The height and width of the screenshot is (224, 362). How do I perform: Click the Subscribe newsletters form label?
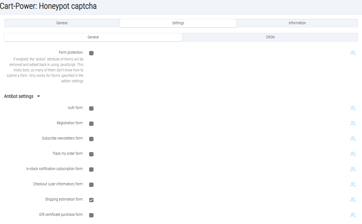click(x=63, y=138)
